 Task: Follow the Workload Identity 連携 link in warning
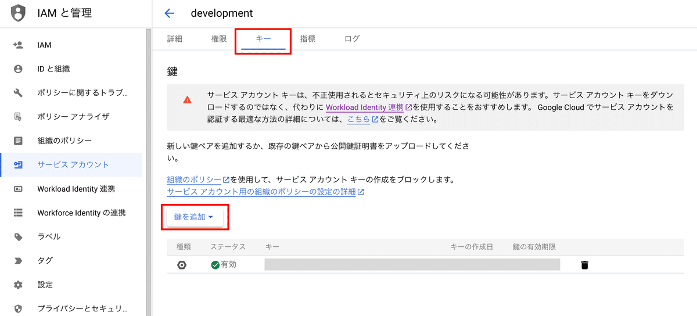[365, 107]
